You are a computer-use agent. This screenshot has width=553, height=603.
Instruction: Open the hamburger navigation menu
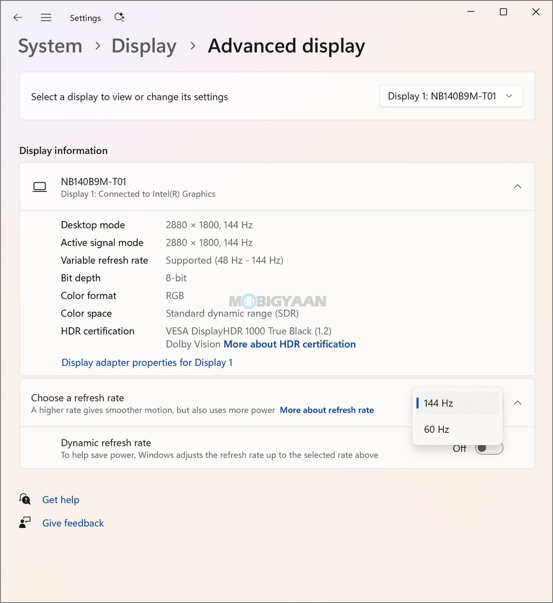click(x=46, y=18)
